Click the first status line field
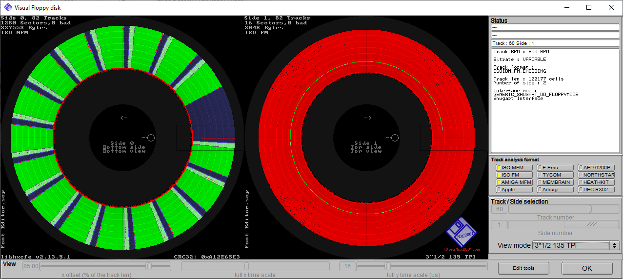The width and height of the screenshot is (623, 279). [x=555, y=27]
